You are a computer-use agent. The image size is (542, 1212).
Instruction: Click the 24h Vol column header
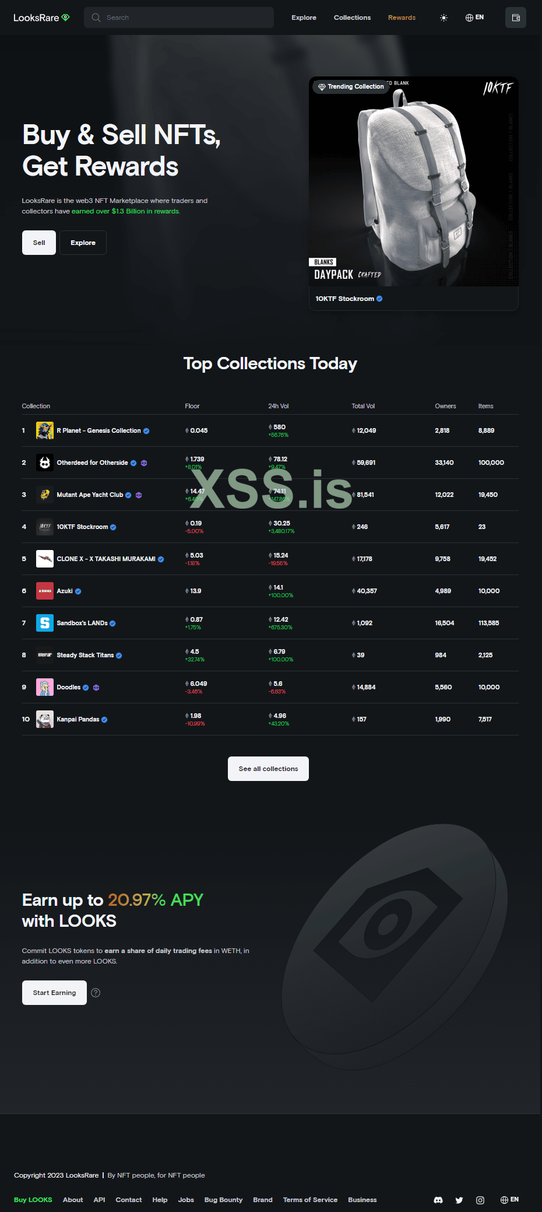pos(279,406)
